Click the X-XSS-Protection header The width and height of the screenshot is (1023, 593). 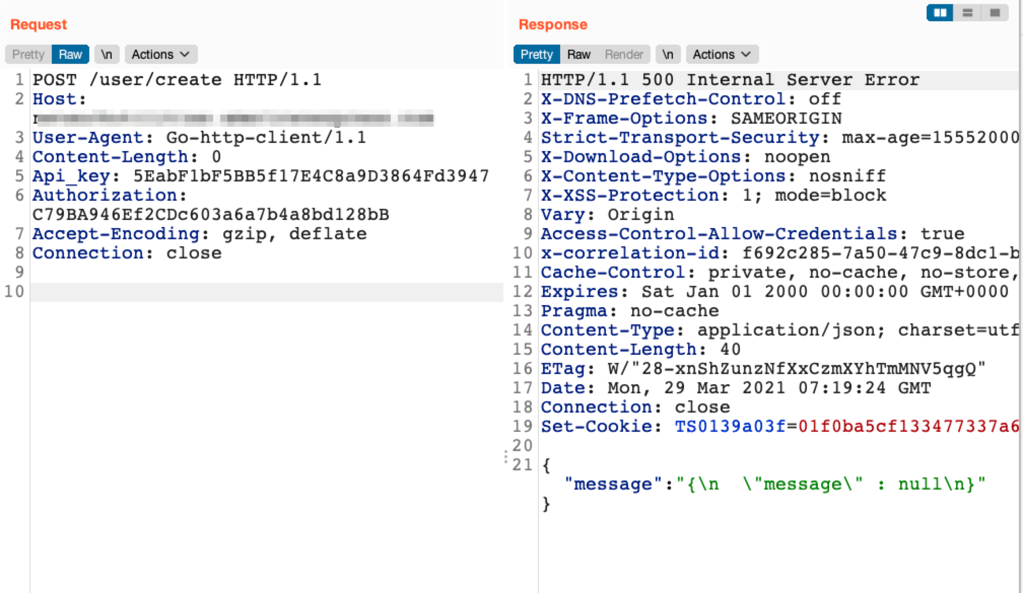(x=713, y=195)
